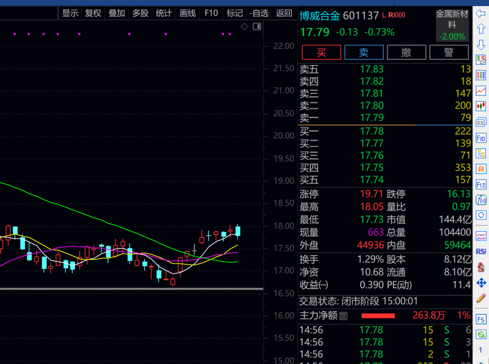The image size is (489, 364).
Task: Click the R1000 badge beside the stock code
Action: click(396, 15)
